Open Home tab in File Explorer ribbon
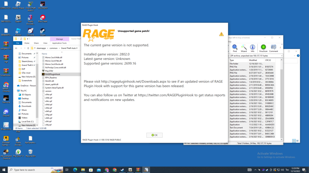The height and width of the screenshot is (173, 309). [27, 43]
